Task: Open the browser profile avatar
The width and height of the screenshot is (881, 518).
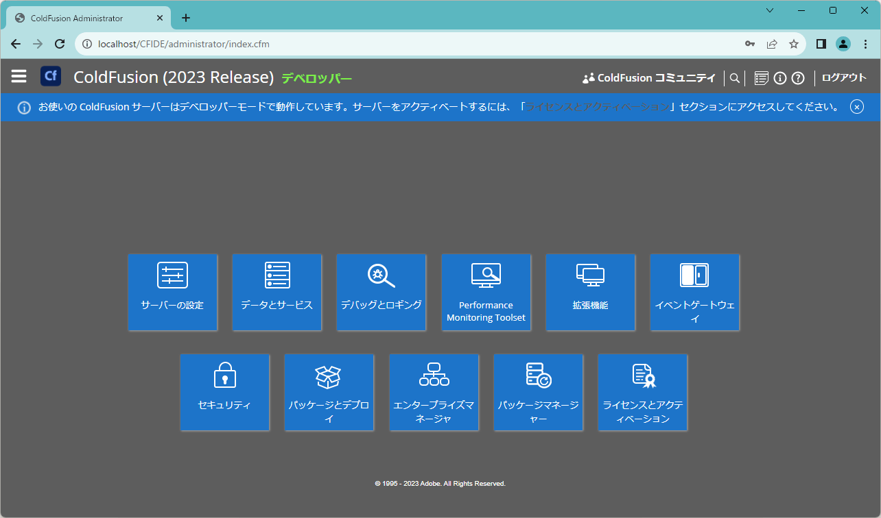Action: click(843, 44)
